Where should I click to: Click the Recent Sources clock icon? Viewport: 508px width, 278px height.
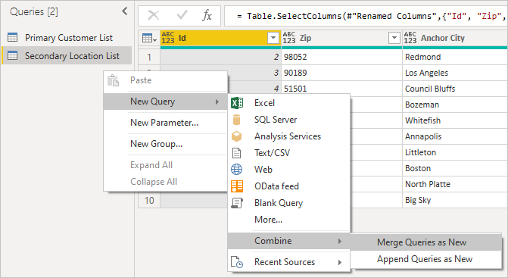(237, 262)
